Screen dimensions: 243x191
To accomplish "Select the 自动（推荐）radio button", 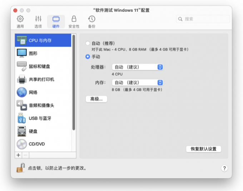I will 88,43.
